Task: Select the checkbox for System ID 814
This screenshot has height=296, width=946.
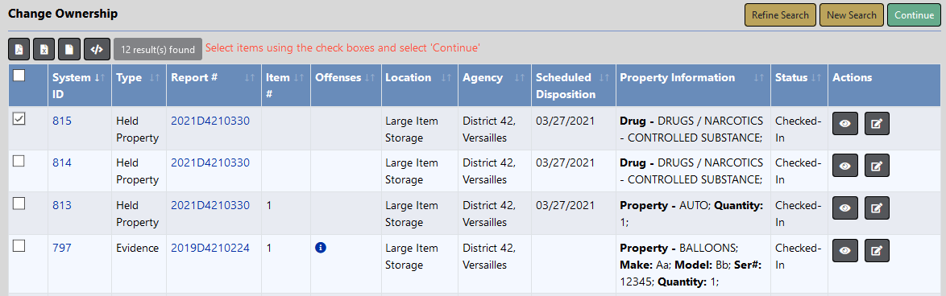Action: pos(19,161)
